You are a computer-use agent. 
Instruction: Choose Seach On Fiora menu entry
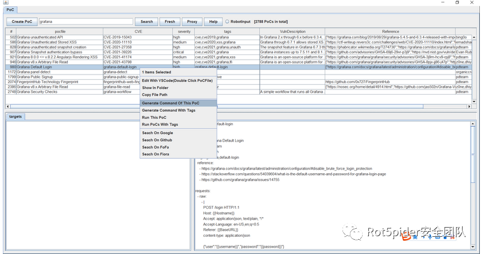click(178, 154)
